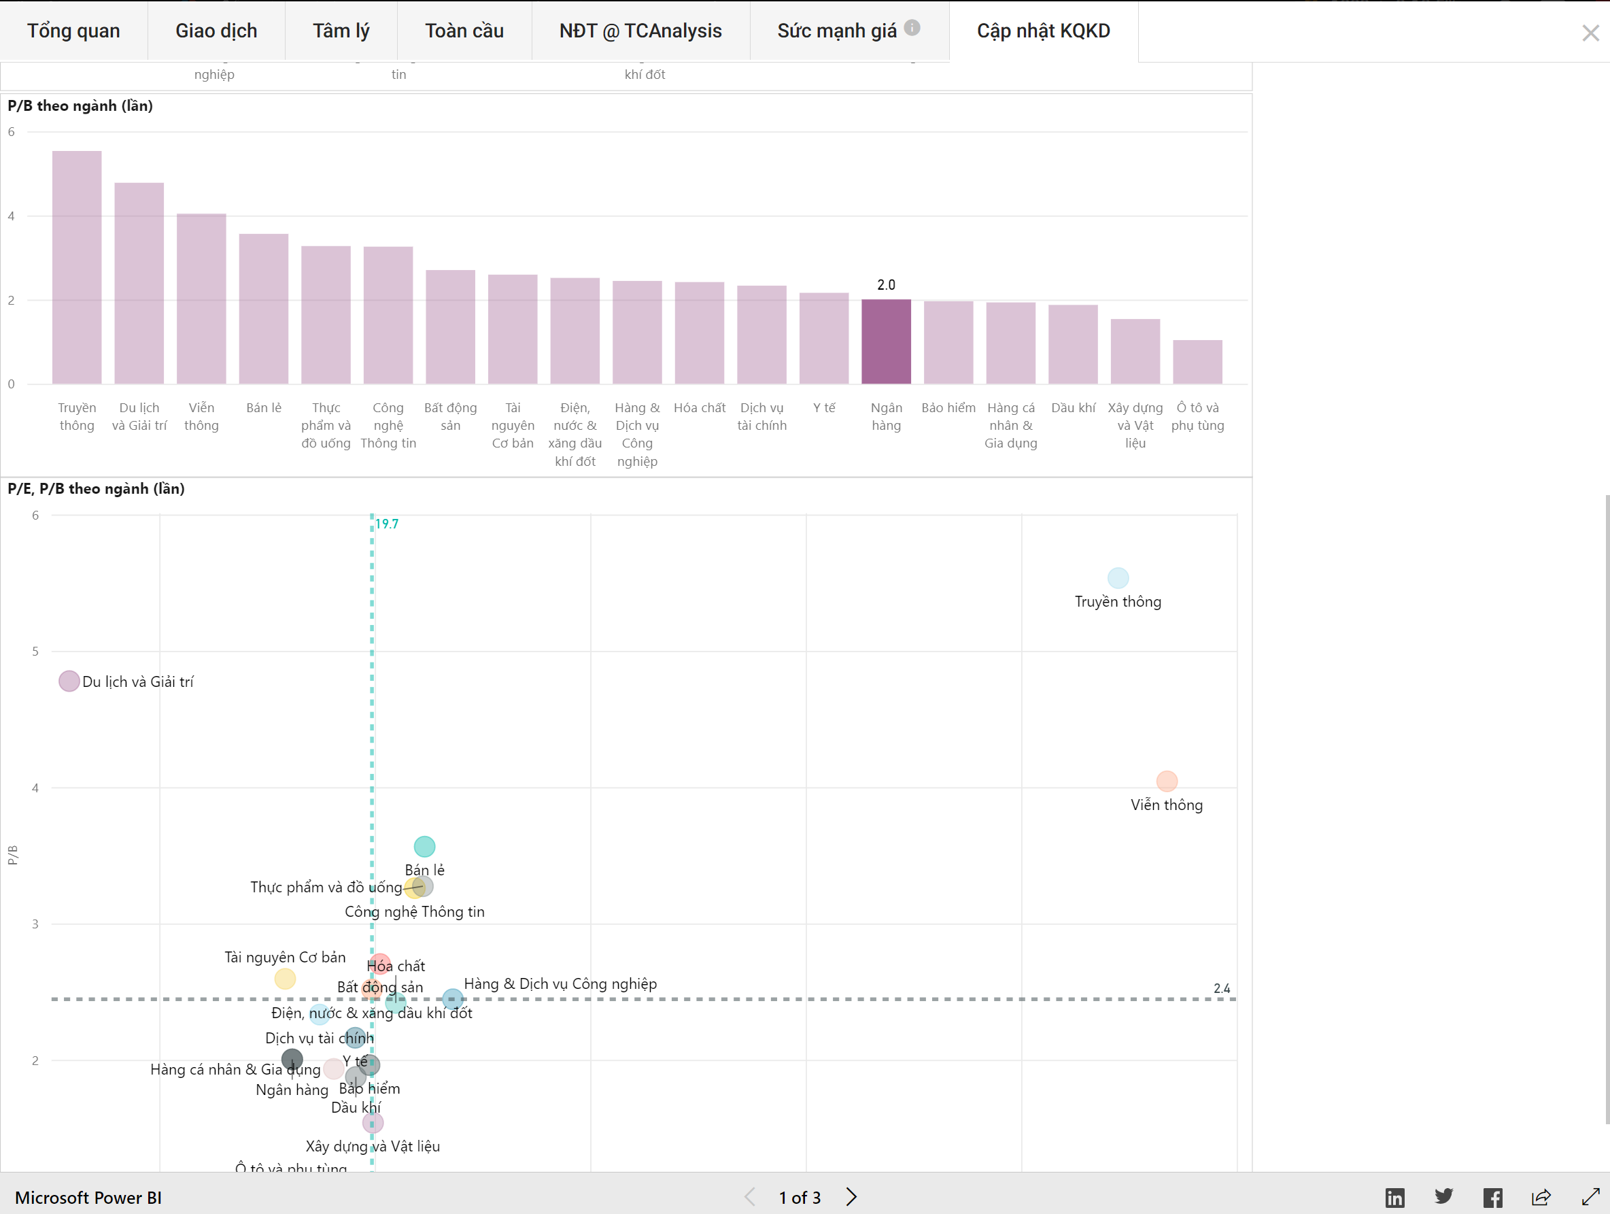Select the Thực phẩm và đồ uống bar
Screen dimensions: 1610x1214
click(326, 315)
